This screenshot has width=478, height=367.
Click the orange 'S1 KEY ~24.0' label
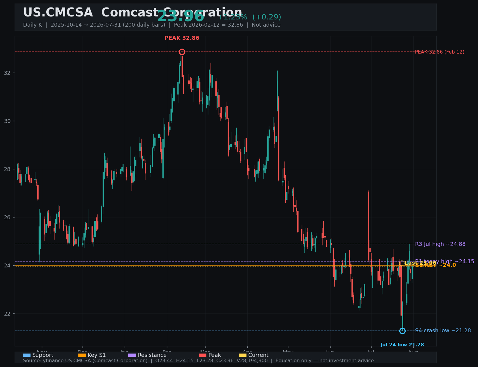pos(436,265)
